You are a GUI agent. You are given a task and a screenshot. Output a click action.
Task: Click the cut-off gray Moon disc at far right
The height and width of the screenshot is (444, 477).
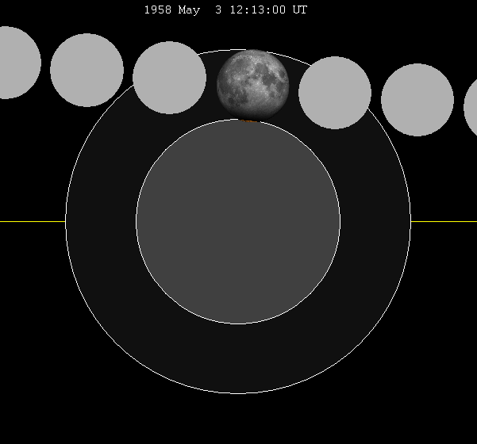(x=471, y=106)
